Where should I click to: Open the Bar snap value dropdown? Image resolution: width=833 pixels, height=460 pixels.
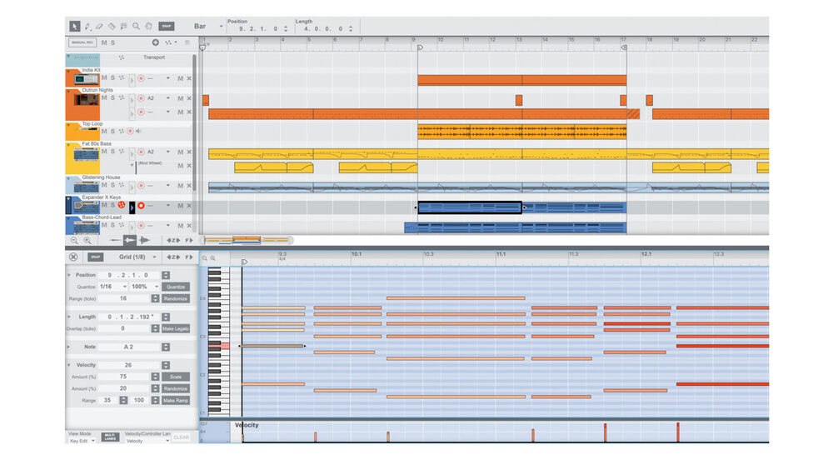[221, 27]
